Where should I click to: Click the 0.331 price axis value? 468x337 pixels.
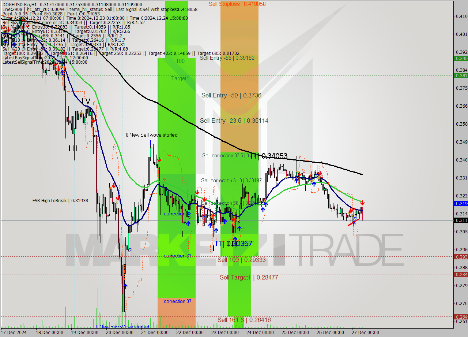pyautogui.click(x=461, y=178)
